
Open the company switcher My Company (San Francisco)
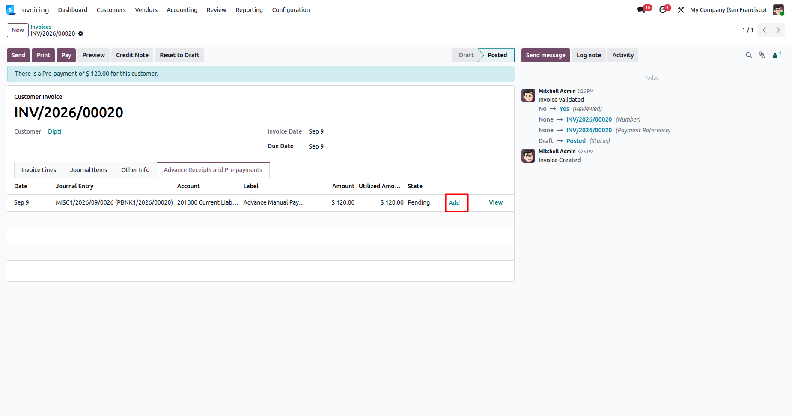pyautogui.click(x=728, y=10)
